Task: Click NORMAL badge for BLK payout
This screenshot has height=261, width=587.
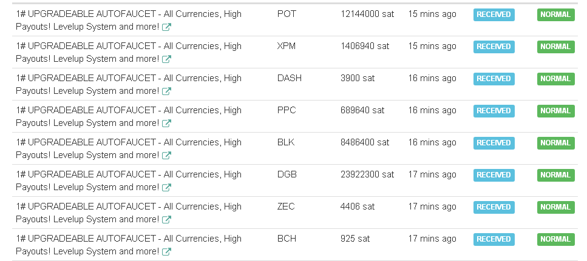Action: [x=555, y=143]
